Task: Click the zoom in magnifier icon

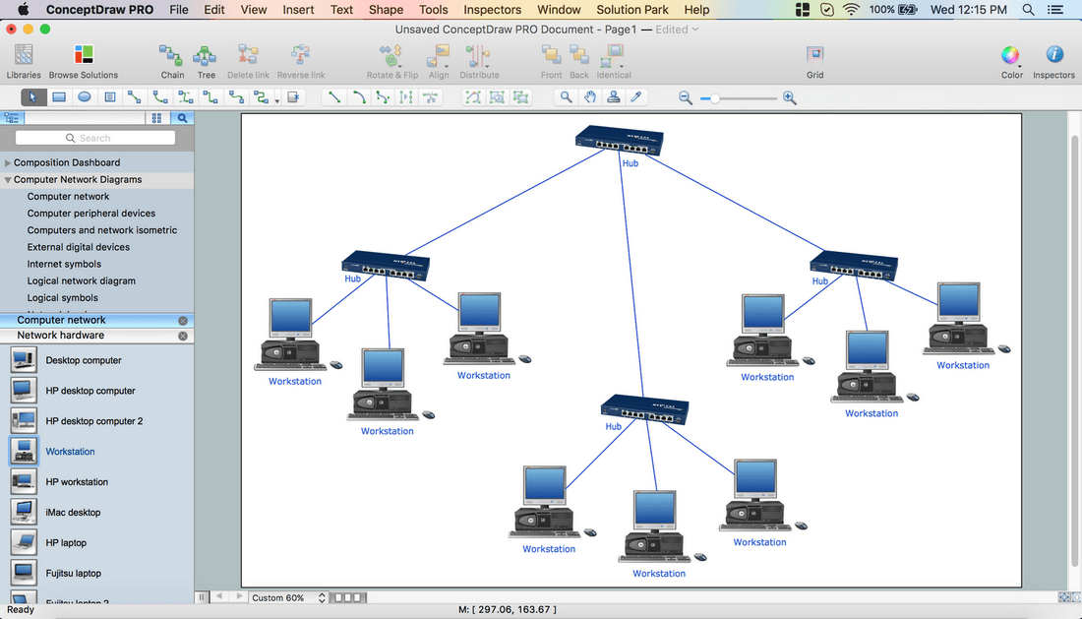Action: click(x=790, y=98)
